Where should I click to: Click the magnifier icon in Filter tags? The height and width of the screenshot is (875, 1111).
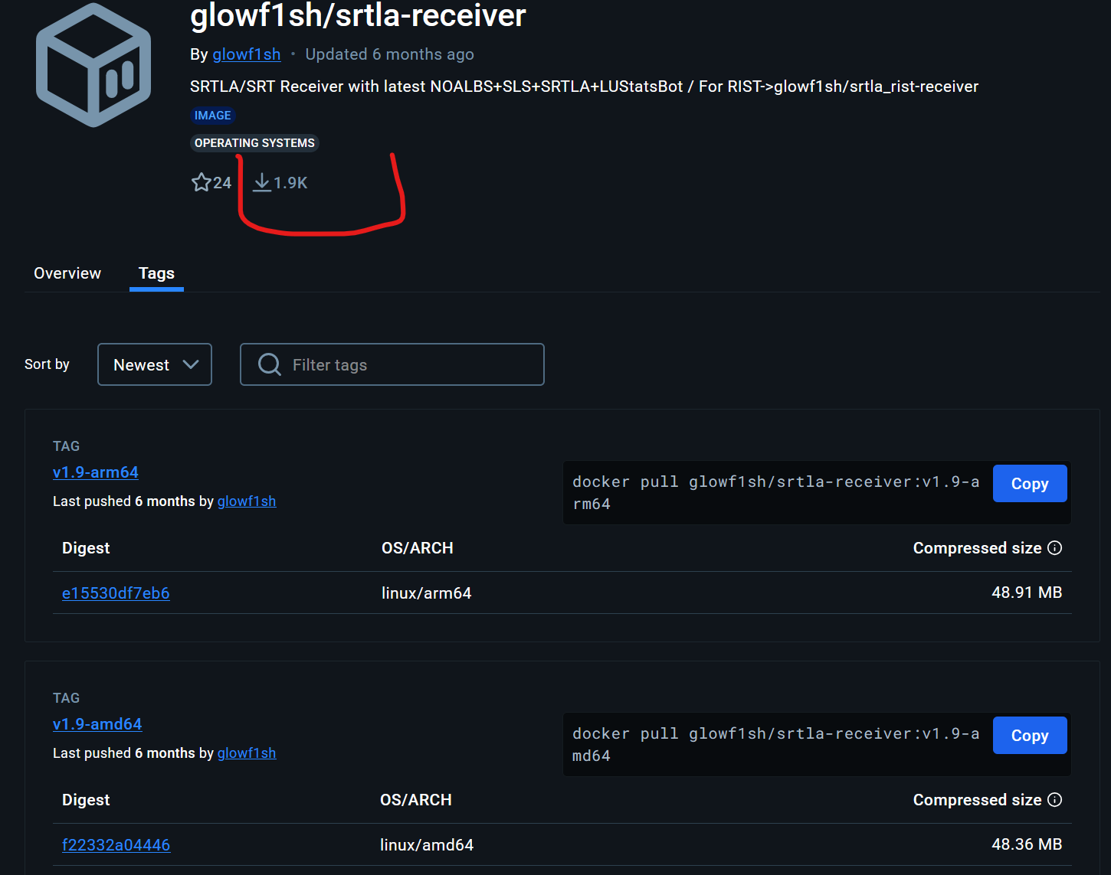(x=269, y=364)
